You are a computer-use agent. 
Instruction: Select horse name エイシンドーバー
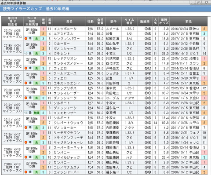[67, 172]
